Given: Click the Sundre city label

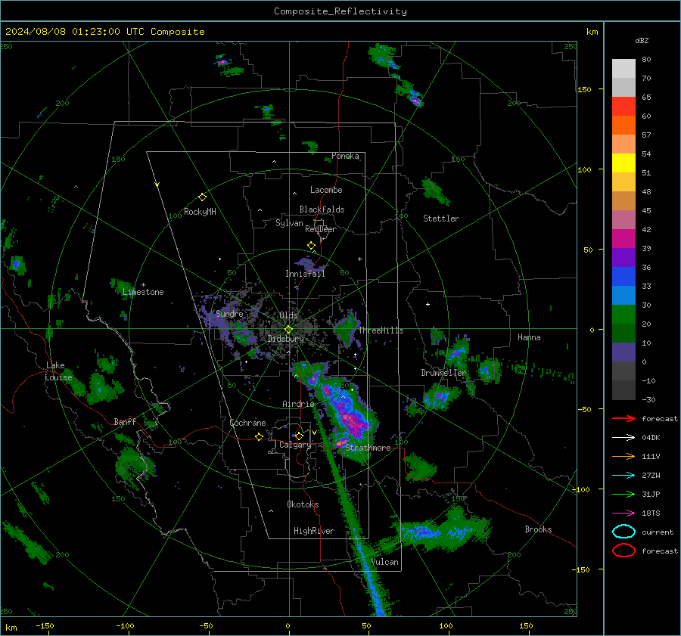Looking at the screenshot, I should (229, 314).
